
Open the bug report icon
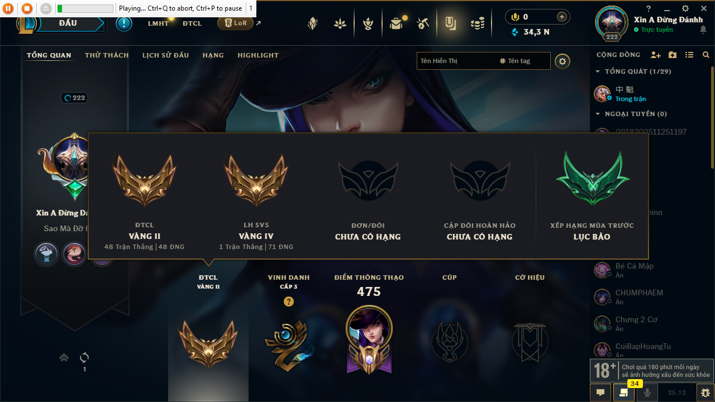pyautogui.click(x=705, y=393)
